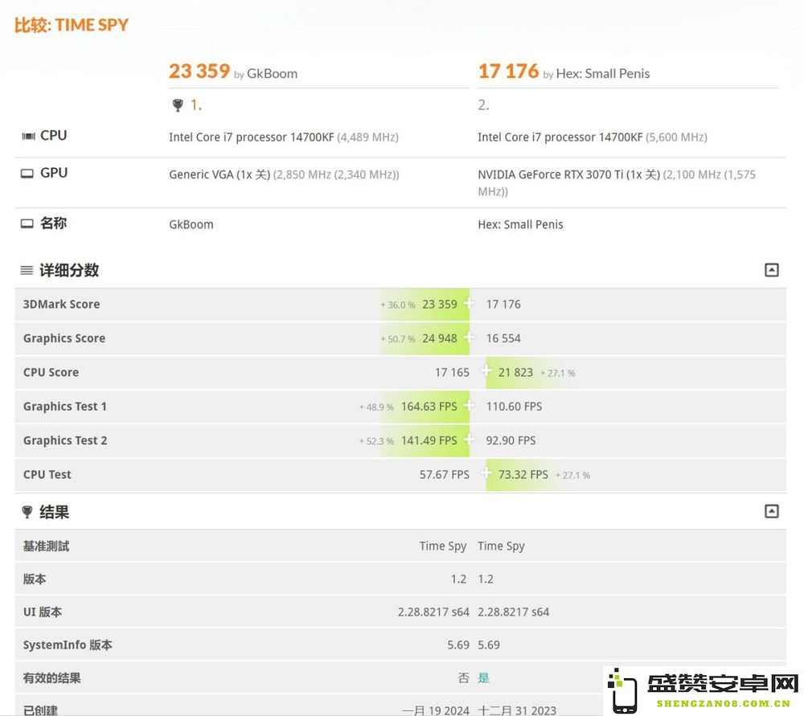Click the +36.0 % difference label

coord(398,305)
